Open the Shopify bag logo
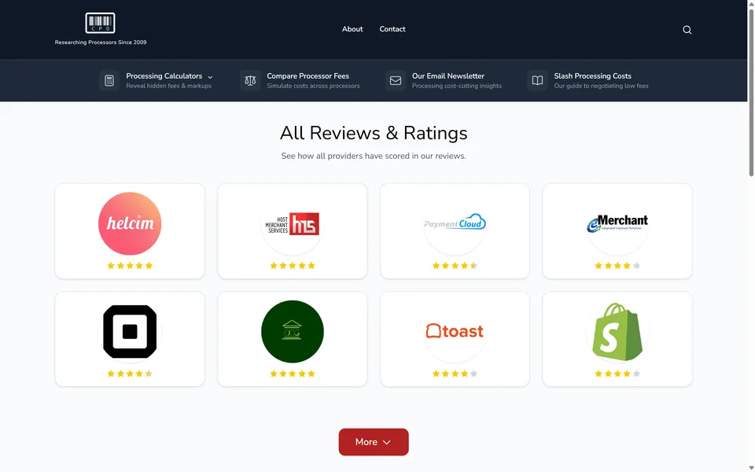This screenshot has width=755, height=472. pos(617,331)
